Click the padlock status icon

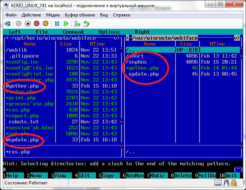pos(234,183)
